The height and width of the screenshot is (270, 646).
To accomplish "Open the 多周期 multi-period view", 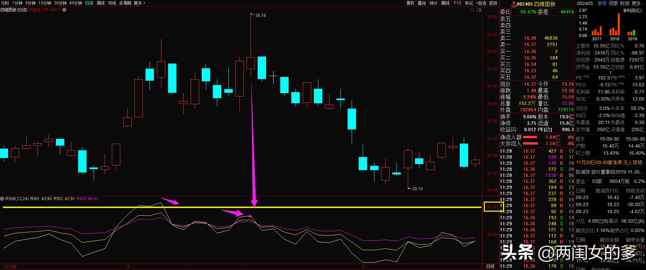I will coord(125,3).
